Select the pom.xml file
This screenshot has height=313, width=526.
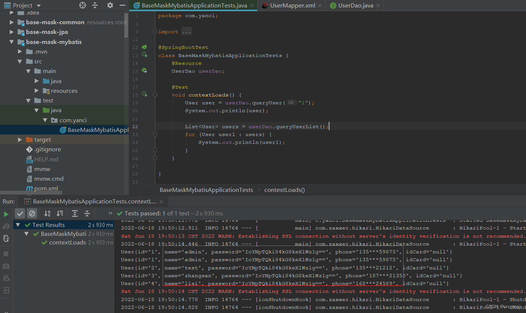tap(42, 189)
